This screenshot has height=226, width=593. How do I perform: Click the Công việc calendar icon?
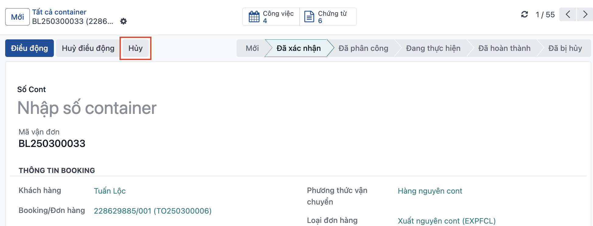pos(254,17)
